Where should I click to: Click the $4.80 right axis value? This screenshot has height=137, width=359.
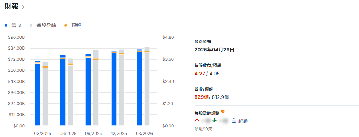[x=168, y=37]
